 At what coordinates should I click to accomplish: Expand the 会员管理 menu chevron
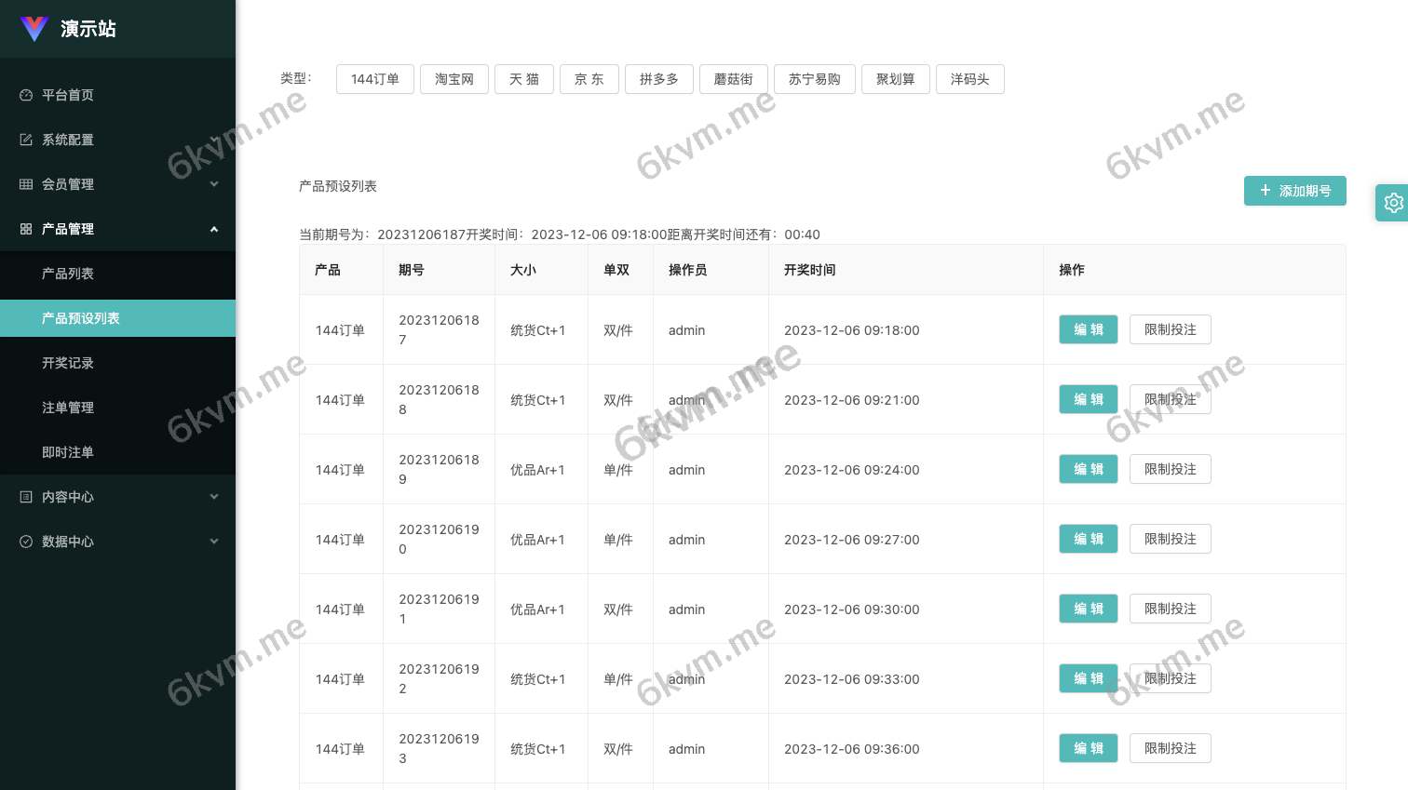(x=213, y=184)
